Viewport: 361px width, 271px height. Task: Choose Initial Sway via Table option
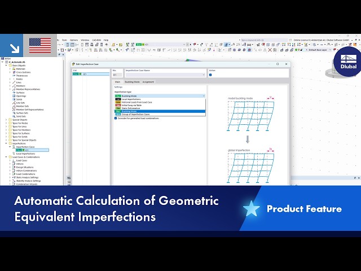point(160,105)
